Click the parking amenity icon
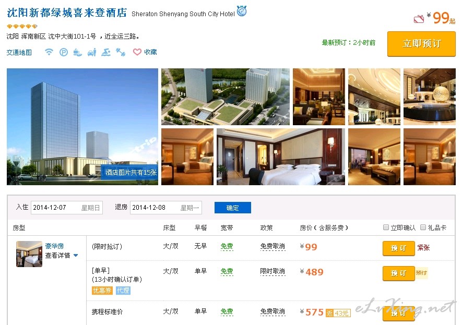The height and width of the screenshot is (325, 462). pyautogui.click(x=64, y=52)
